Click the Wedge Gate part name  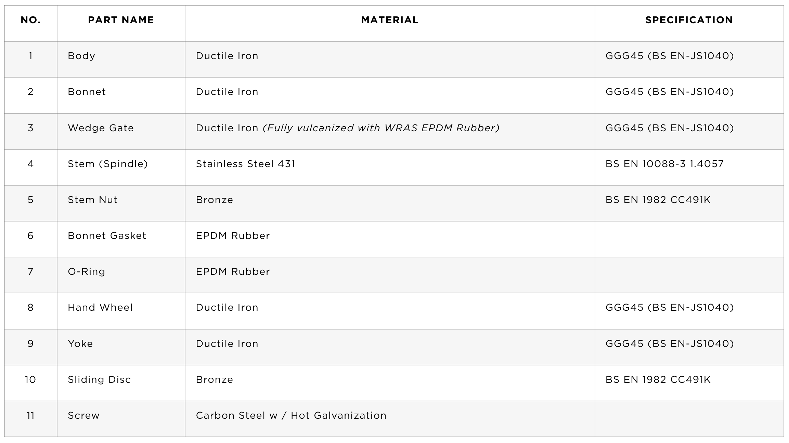101,128
